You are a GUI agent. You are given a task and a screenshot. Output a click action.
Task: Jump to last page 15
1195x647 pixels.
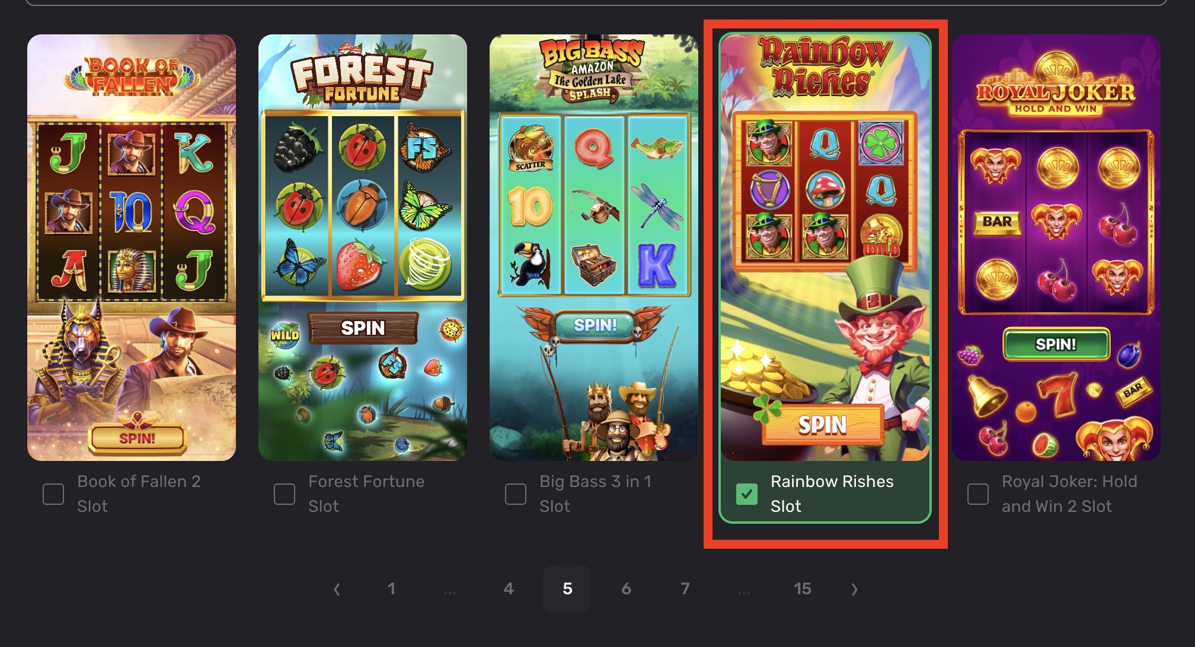tap(802, 589)
